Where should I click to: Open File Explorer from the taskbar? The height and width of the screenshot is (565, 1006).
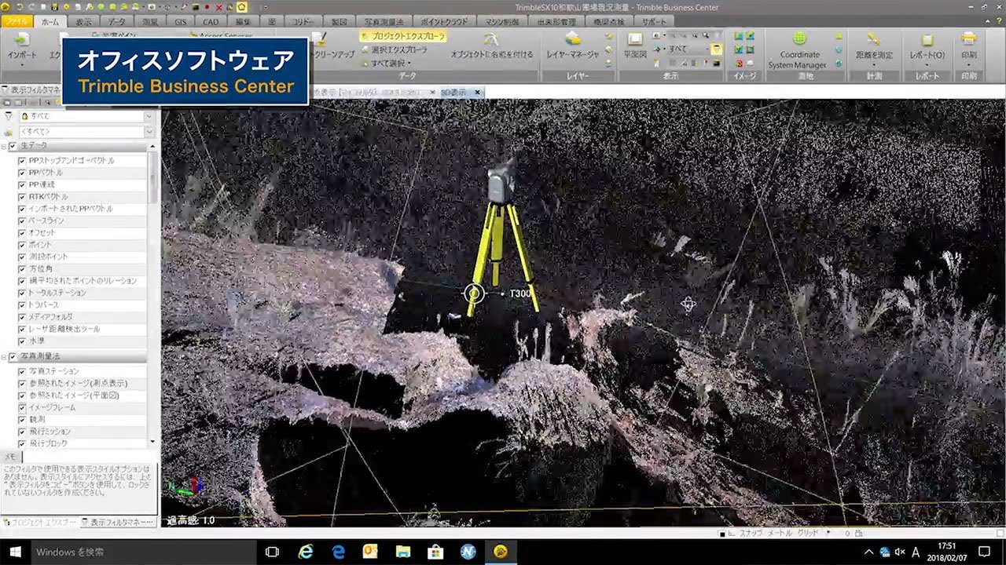(x=402, y=552)
